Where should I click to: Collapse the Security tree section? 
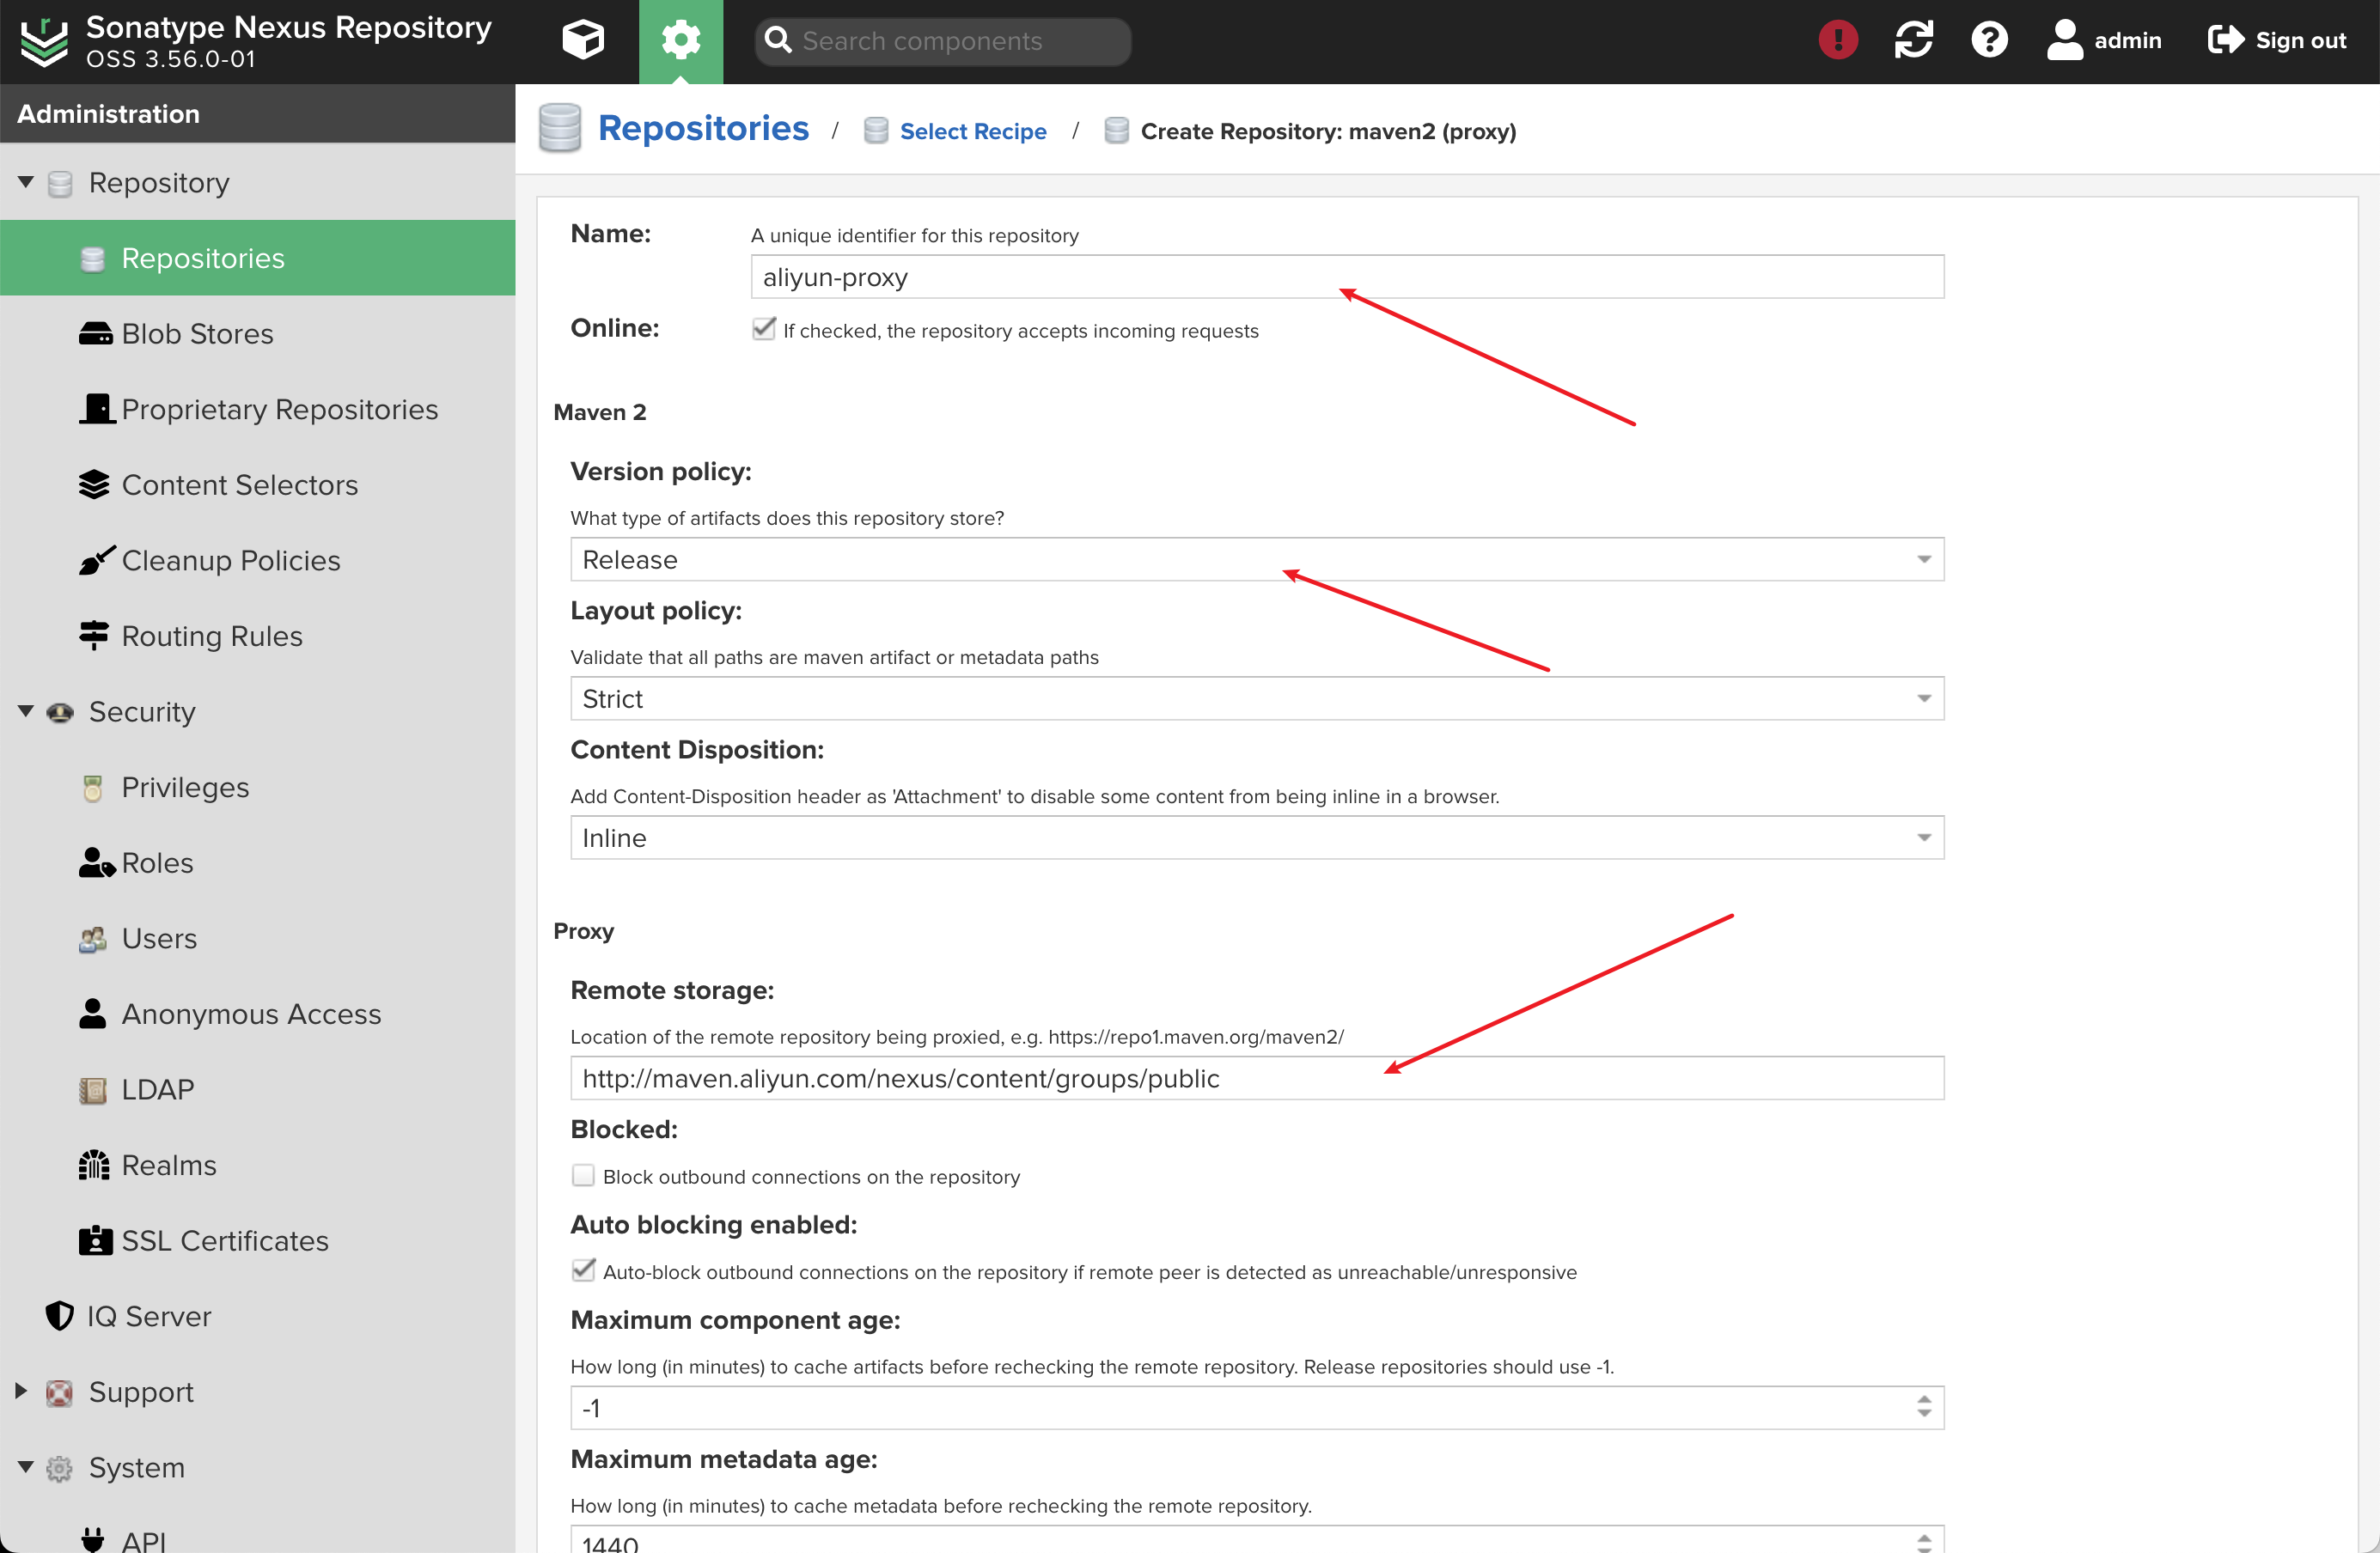(26, 711)
